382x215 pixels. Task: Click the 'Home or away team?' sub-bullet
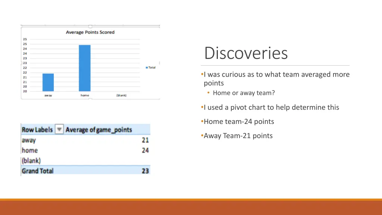click(244, 93)
